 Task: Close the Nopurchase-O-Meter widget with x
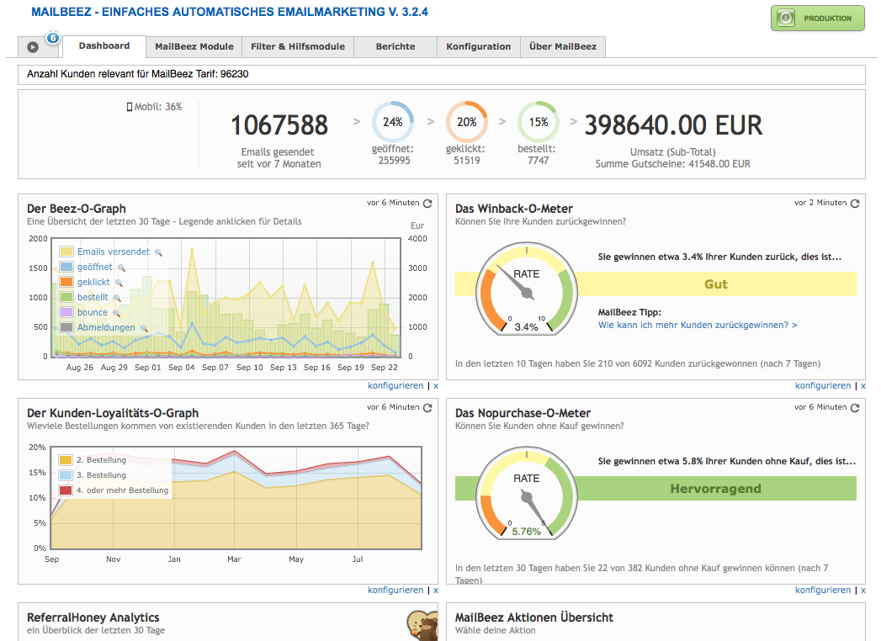pyautogui.click(x=863, y=590)
